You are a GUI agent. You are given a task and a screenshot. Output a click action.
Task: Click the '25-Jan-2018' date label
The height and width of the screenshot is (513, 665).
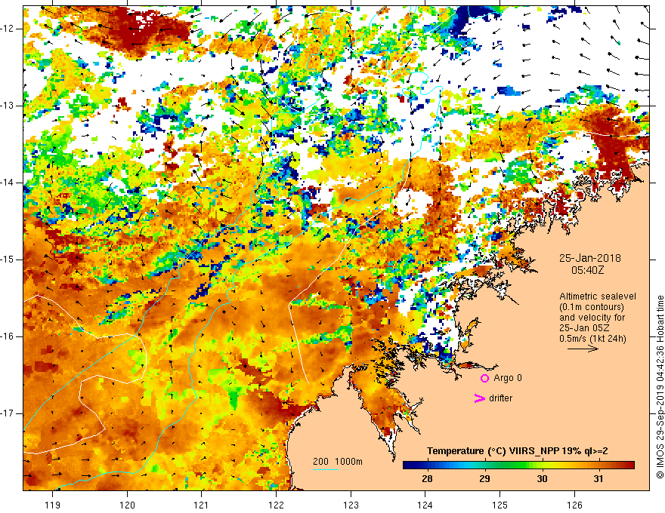click(589, 258)
